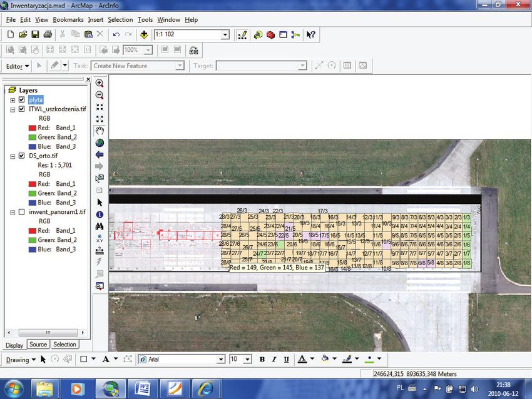This screenshot has width=532, height=399.
Task: Open the Command Line window icon
Action: pyautogui.click(x=283, y=34)
